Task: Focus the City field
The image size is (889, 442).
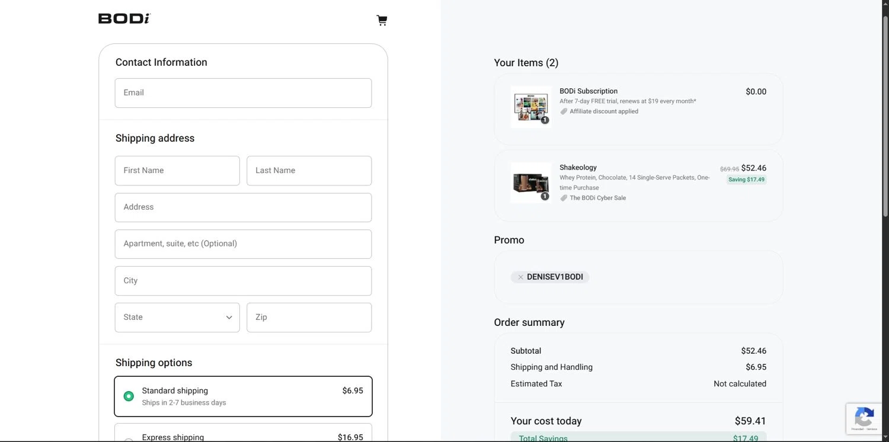Action: click(x=243, y=281)
